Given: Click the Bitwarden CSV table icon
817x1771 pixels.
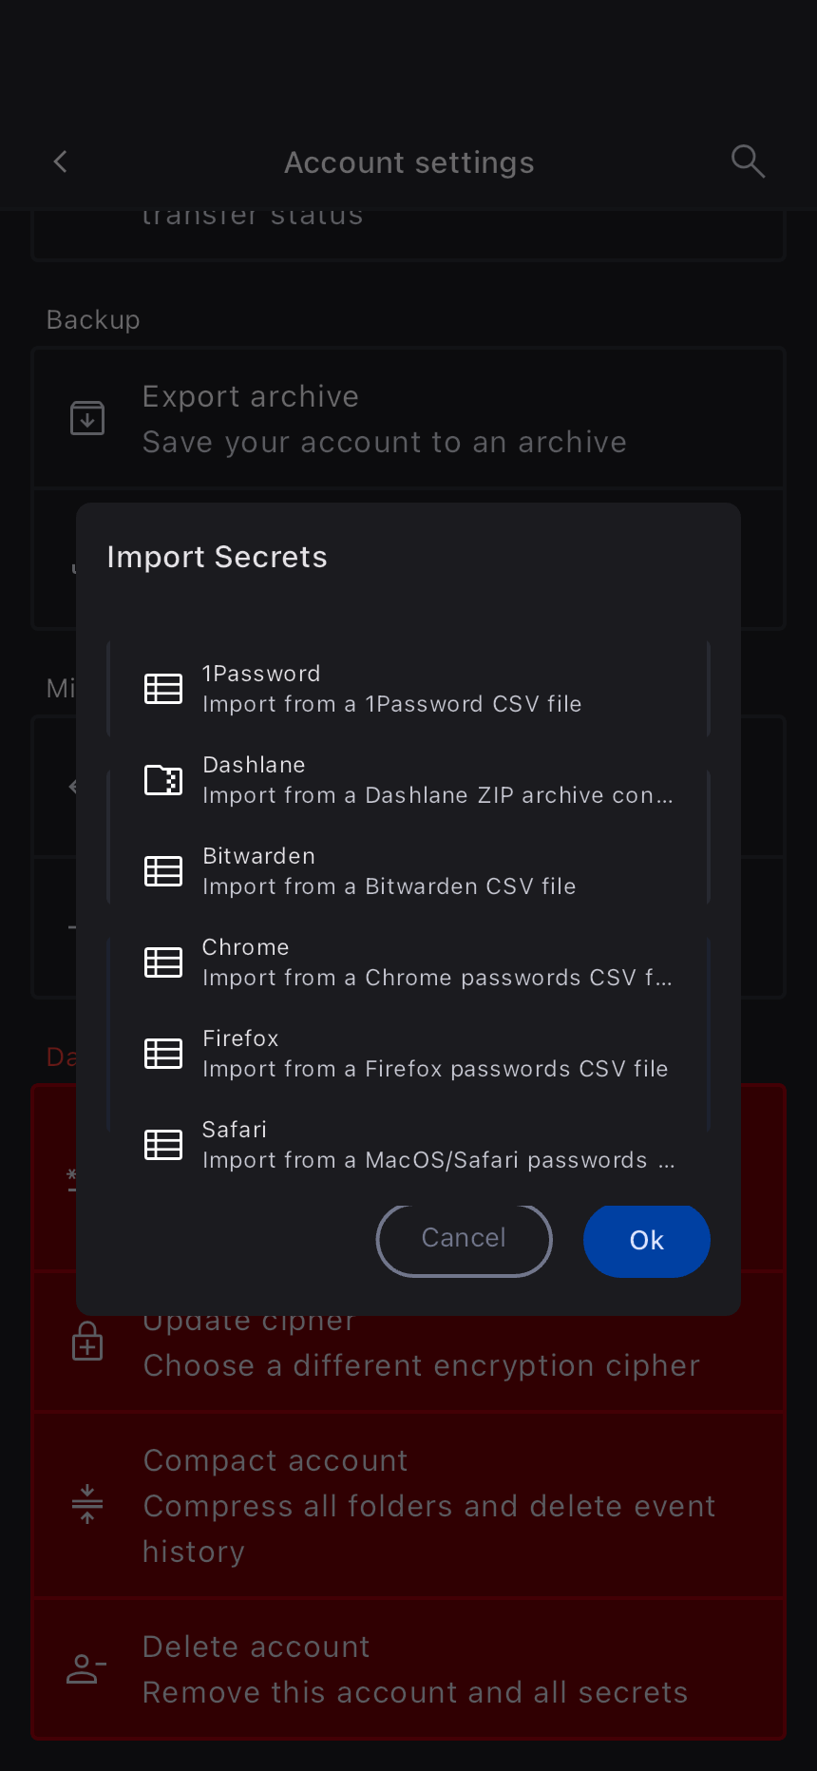Looking at the screenshot, I should pyautogui.click(x=163, y=871).
